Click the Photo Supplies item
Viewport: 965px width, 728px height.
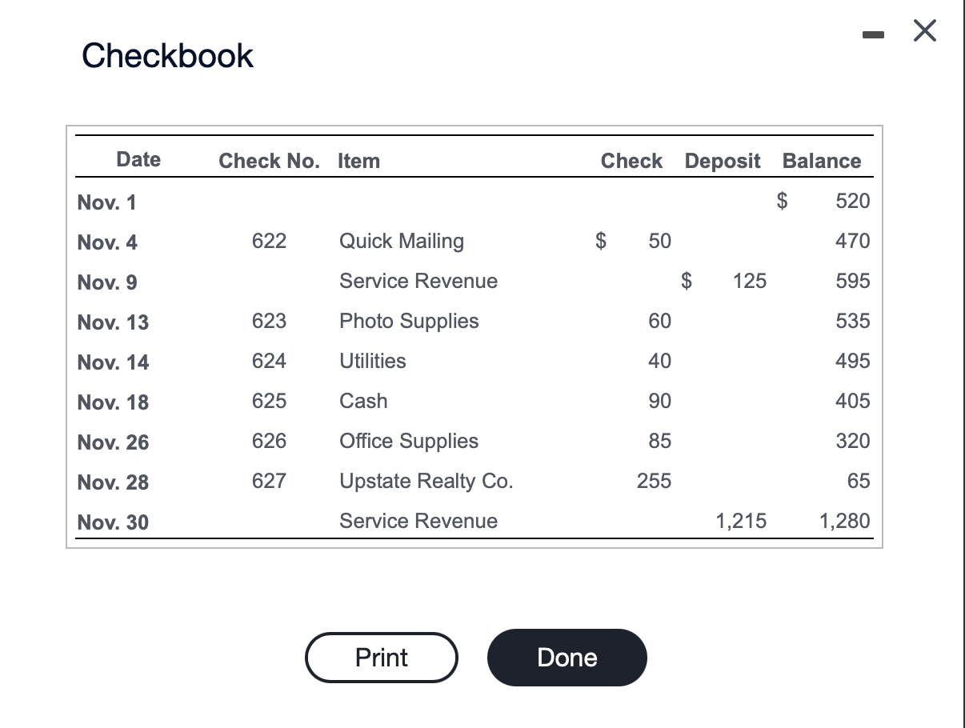(x=409, y=321)
